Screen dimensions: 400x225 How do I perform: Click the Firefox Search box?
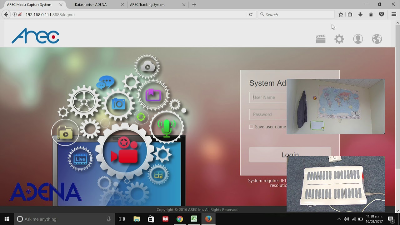[296, 14]
